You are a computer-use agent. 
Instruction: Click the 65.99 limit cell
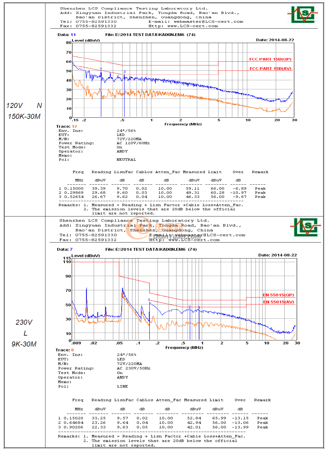219,418
